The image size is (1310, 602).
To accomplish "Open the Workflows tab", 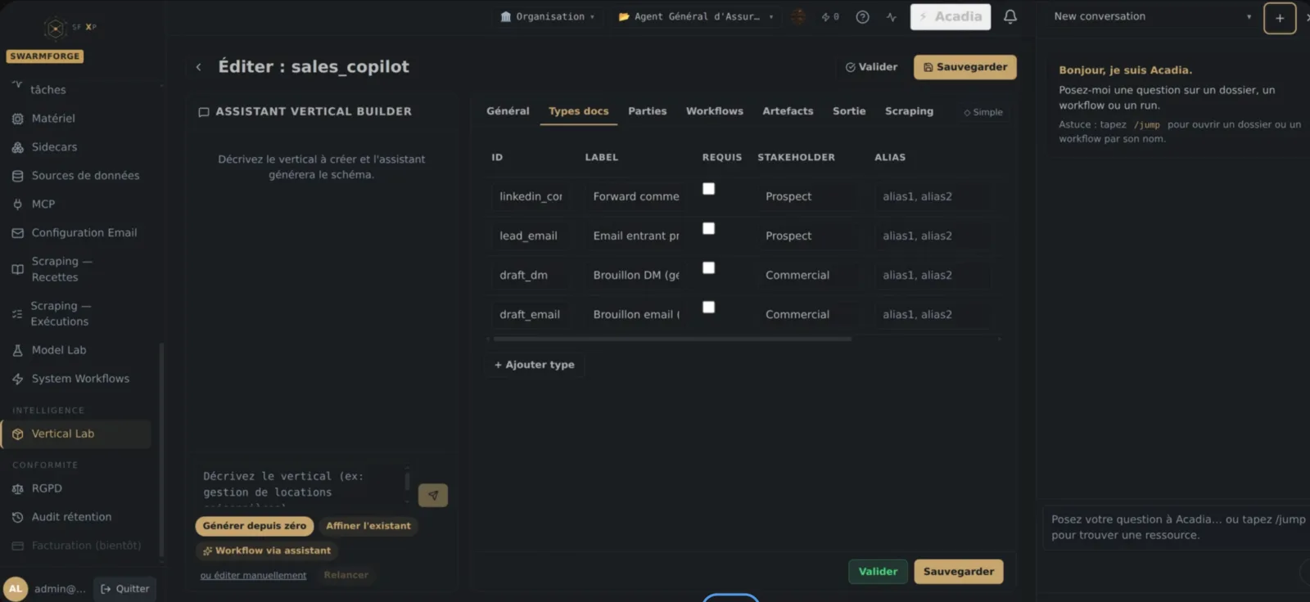I will tap(714, 111).
